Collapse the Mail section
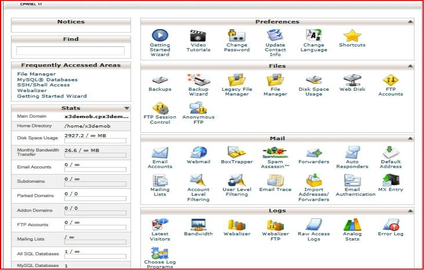The height and width of the screenshot is (270, 424). [x=410, y=138]
